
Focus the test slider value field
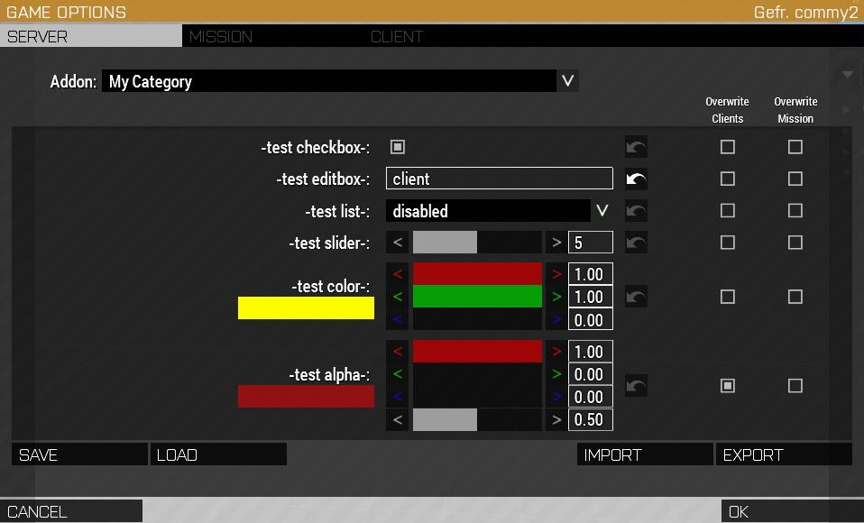591,243
